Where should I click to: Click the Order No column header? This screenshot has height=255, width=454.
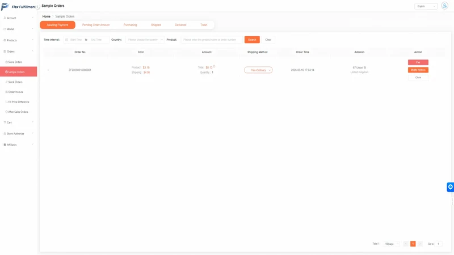pyautogui.click(x=80, y=52)
